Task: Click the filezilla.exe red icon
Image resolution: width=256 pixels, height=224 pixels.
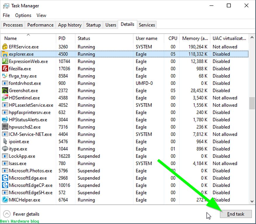Action: 5,69
